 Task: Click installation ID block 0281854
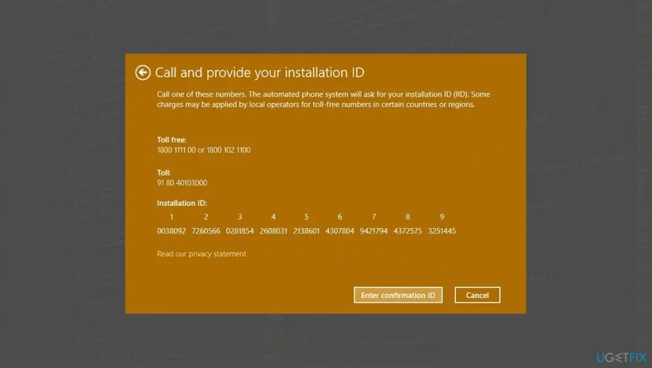[x=239, y=231]
